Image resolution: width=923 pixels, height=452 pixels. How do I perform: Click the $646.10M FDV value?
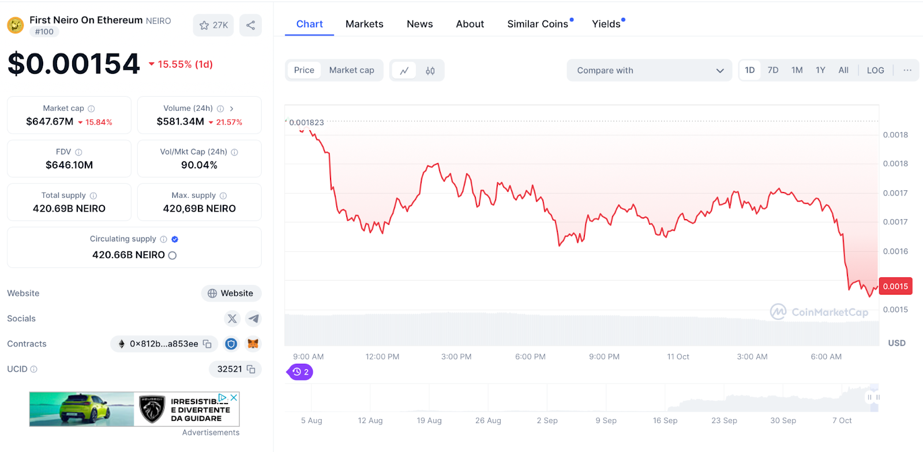click(69, 165)
